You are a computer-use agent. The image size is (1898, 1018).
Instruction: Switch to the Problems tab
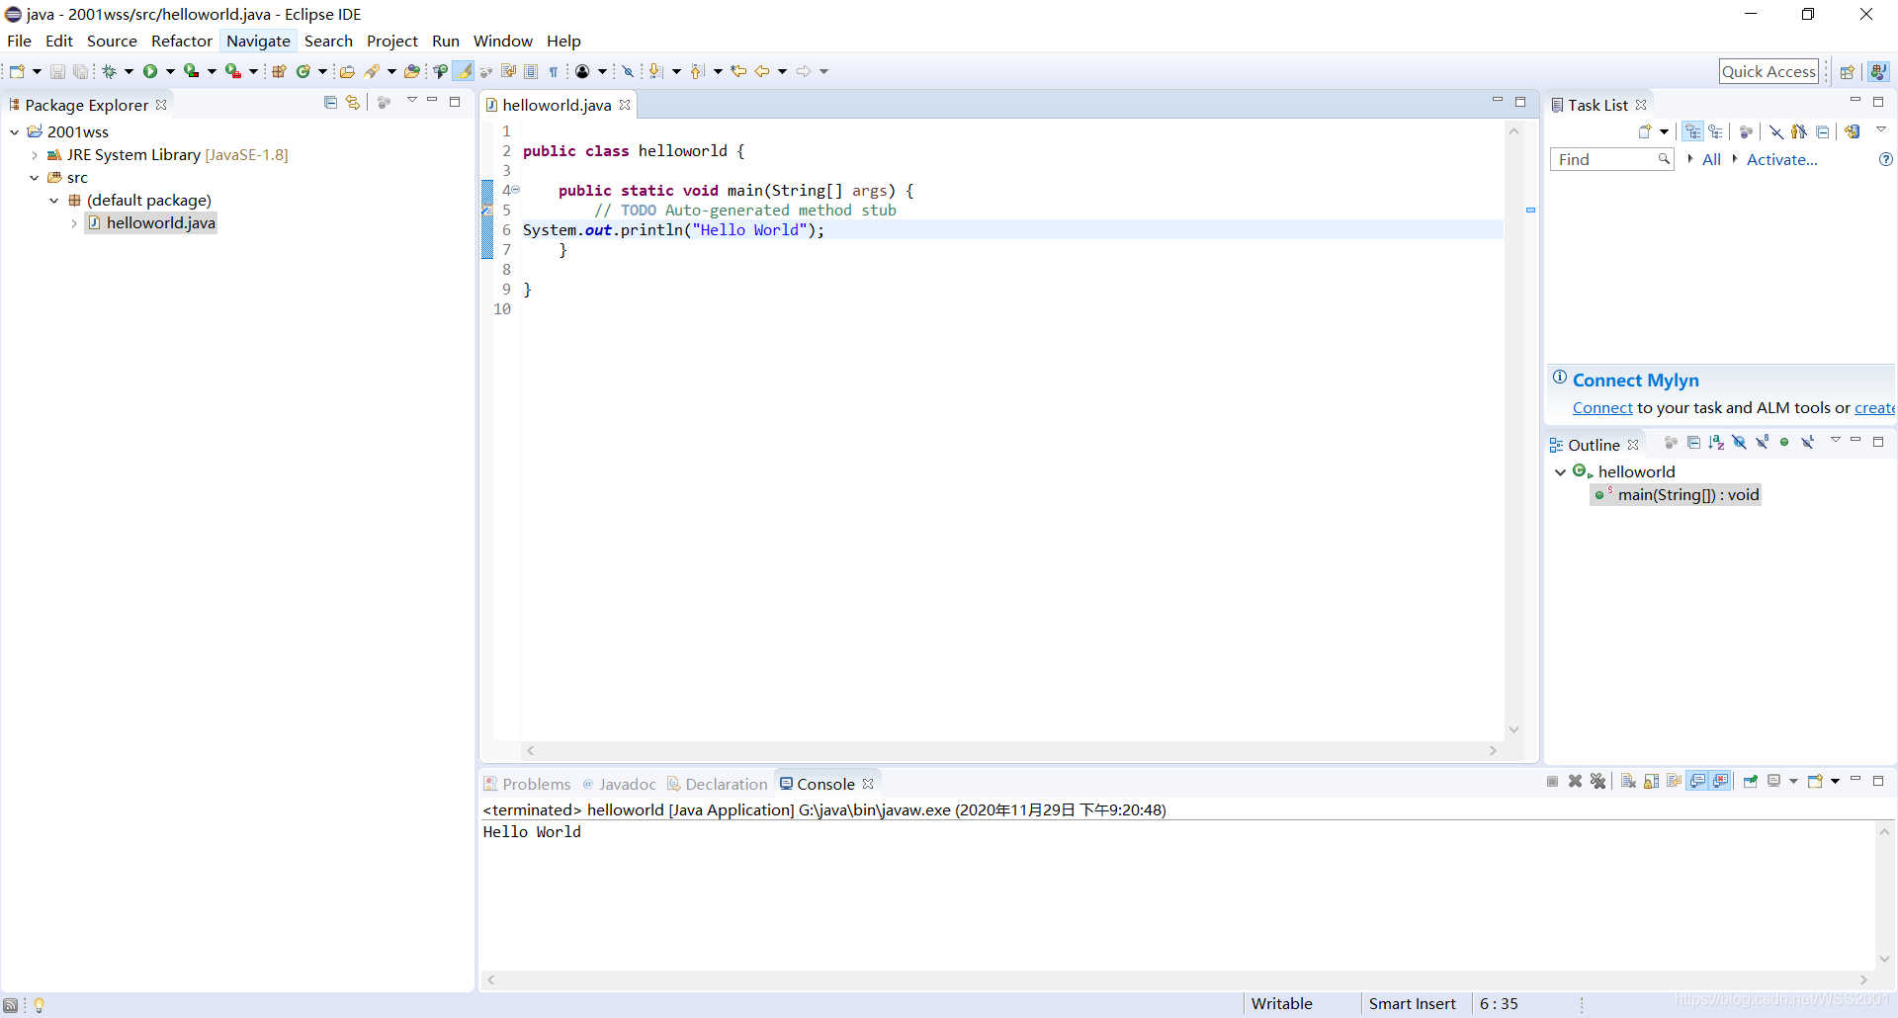pos(527,784)
